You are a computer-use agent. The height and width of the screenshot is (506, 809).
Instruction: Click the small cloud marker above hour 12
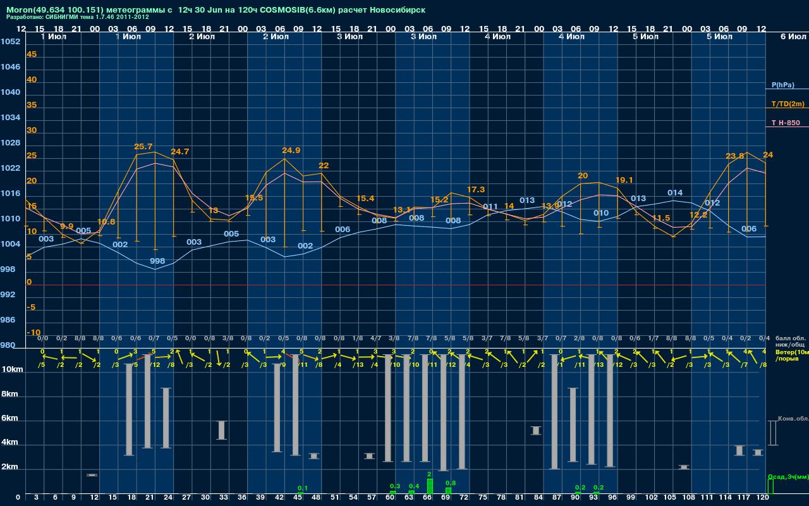[92, 475]
